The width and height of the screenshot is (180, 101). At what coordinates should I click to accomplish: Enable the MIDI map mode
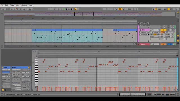coord(165,9)
